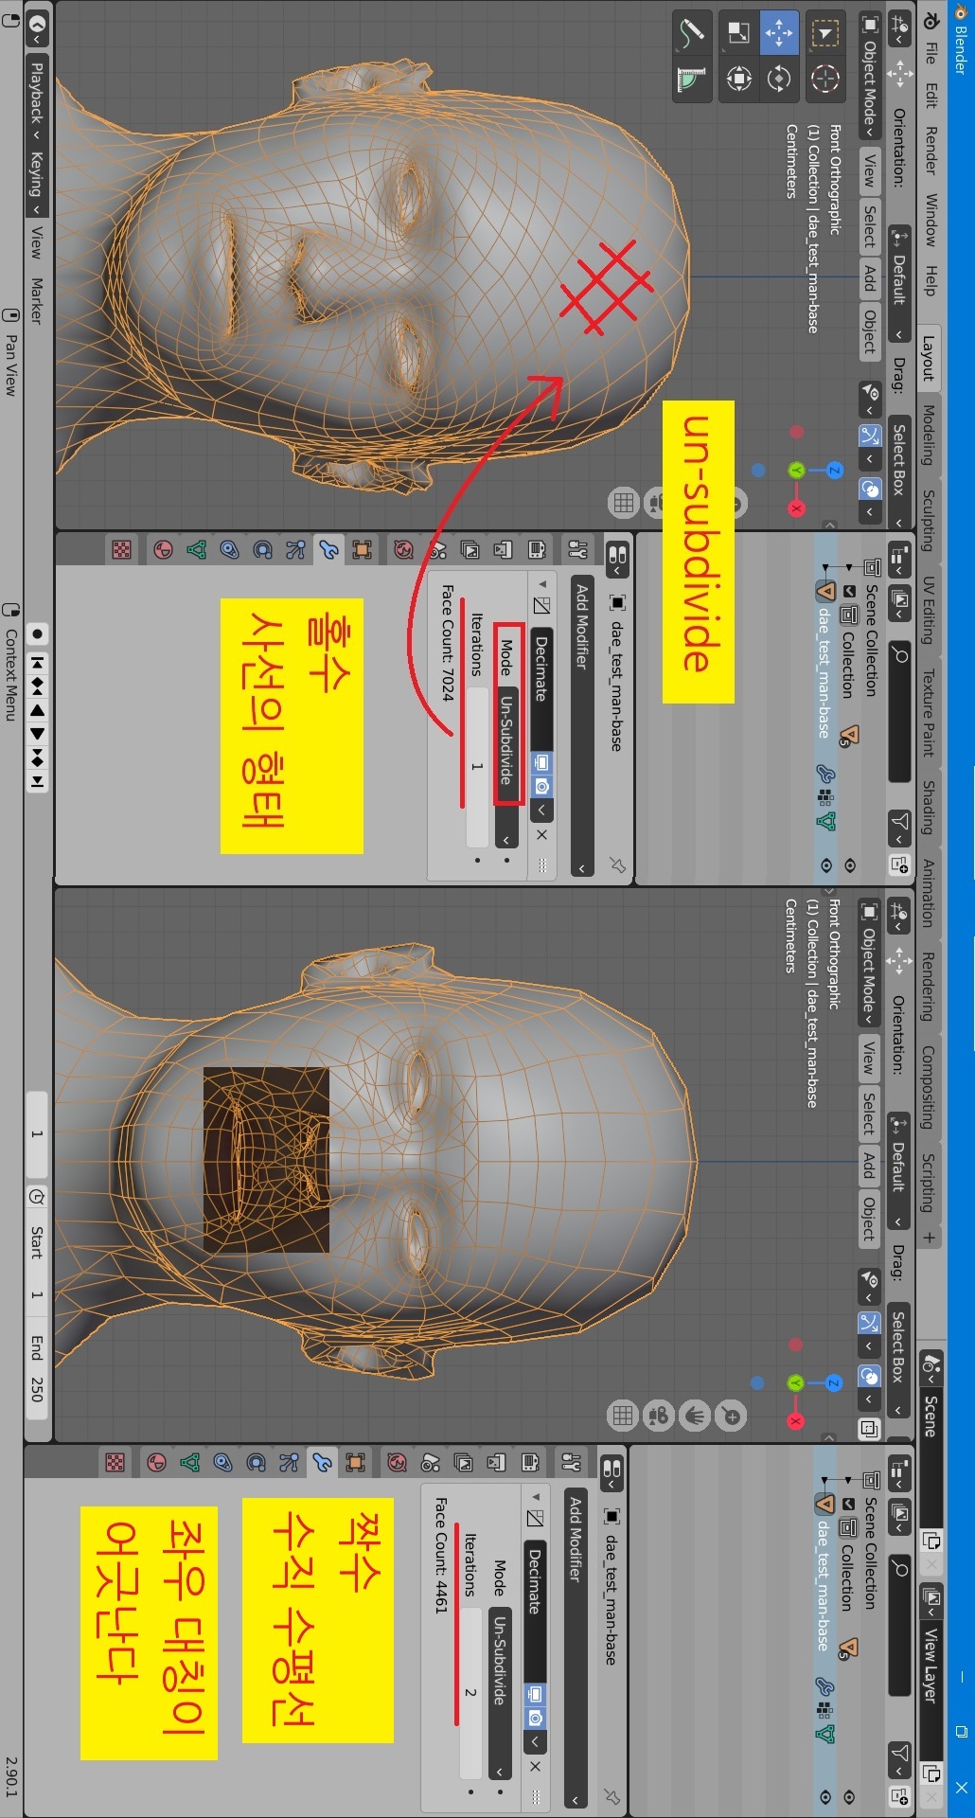Remove the Decimate modifier showing Face Count 4461
This screenshot has height=1818, width=975.
point(535,1767)
